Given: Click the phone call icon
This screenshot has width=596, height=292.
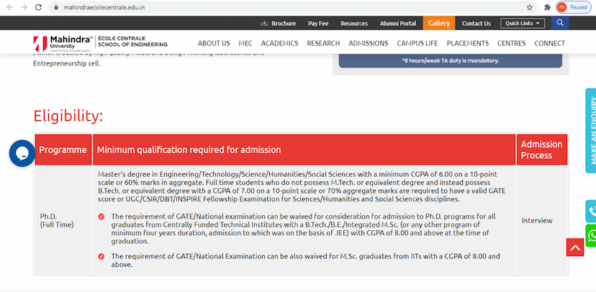Looking at the screenshot, I should [591, 211].
